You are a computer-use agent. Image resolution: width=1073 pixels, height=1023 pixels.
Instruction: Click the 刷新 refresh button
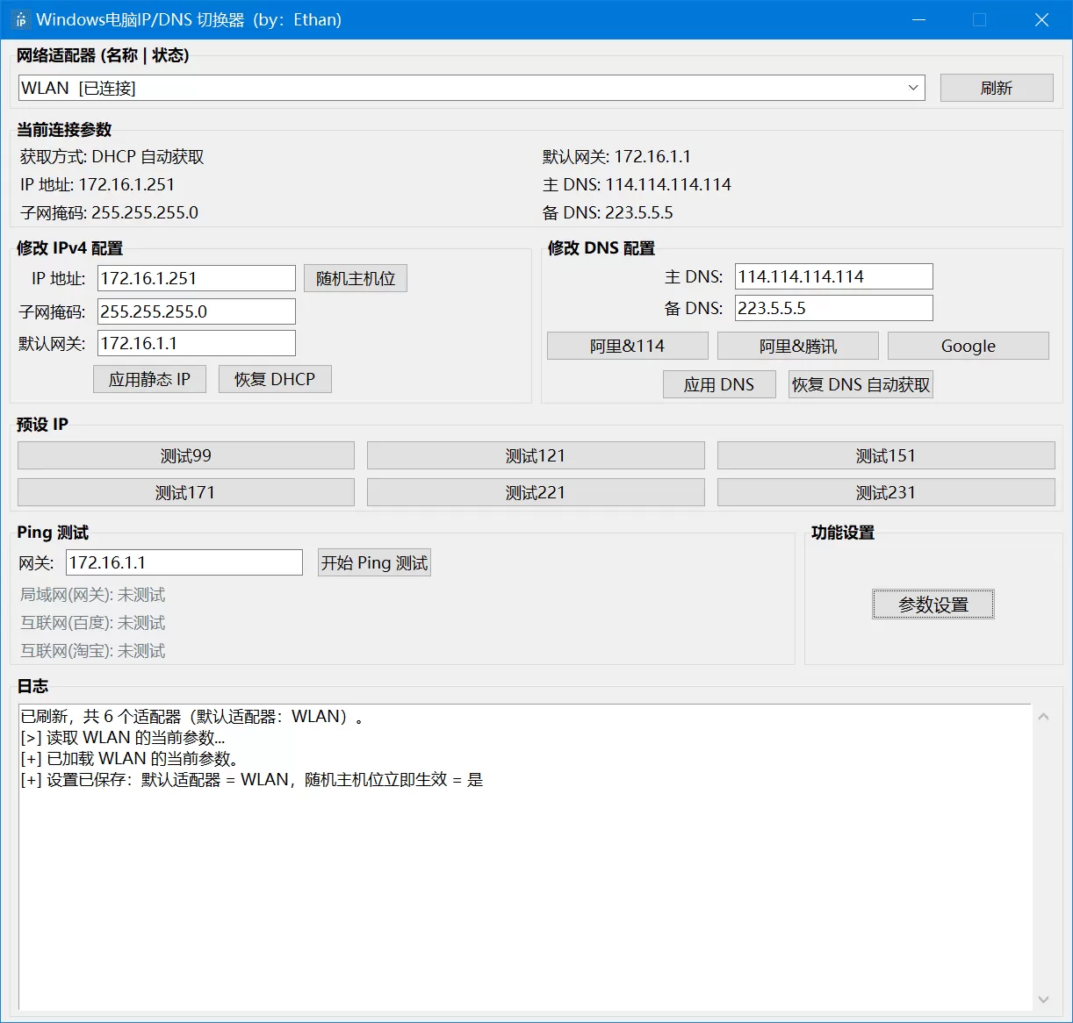point(997,88)
